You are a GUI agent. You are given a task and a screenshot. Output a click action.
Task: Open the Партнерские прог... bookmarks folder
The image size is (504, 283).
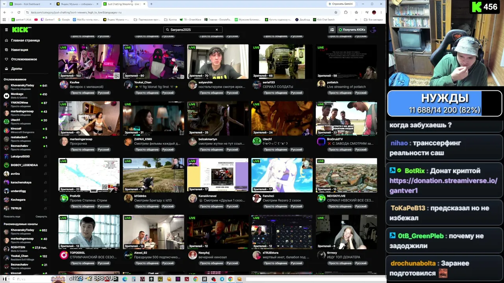(x=148, y=20)
